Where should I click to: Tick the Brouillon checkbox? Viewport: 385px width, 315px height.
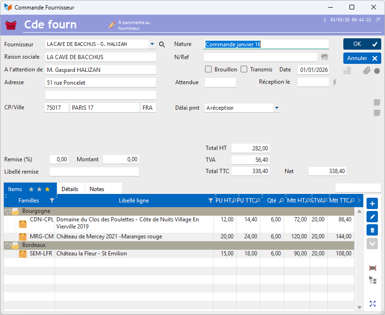[208, 70]
